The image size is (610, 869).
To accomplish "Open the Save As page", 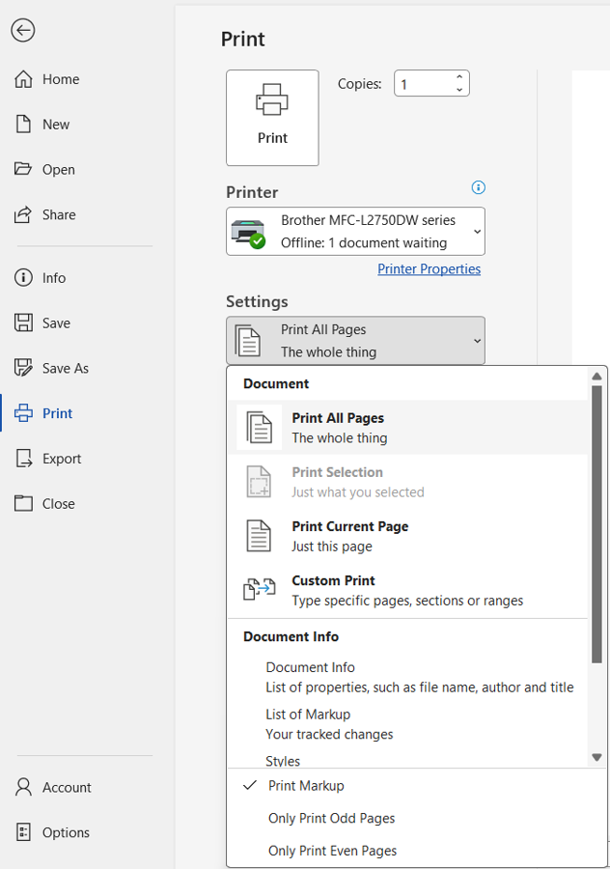I will 66,368.
